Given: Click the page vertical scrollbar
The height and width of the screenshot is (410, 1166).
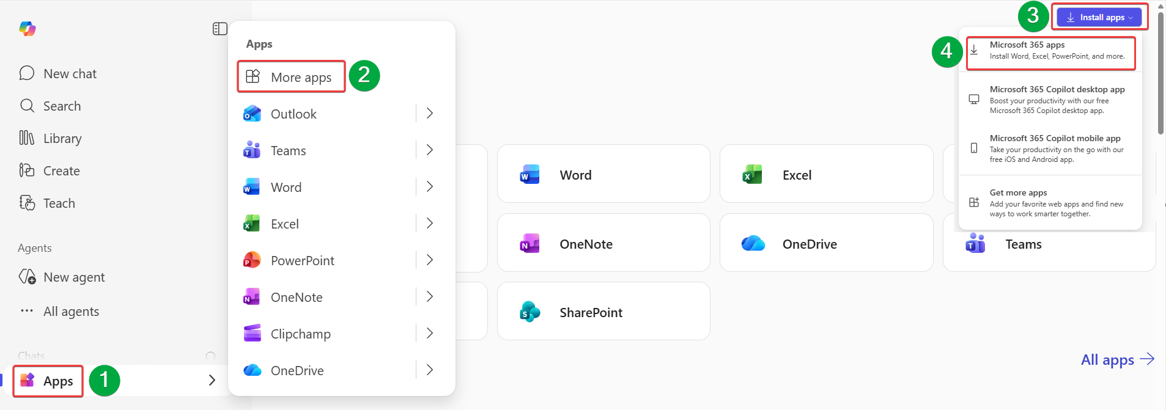Looking at the screenshot, I should click(x=1160, y=73).
